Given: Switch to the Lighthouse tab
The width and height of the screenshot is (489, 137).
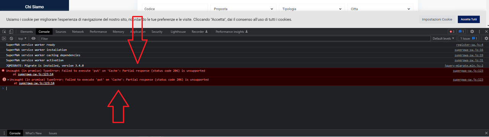Looking at the screenshot, I should pos(178,32).
